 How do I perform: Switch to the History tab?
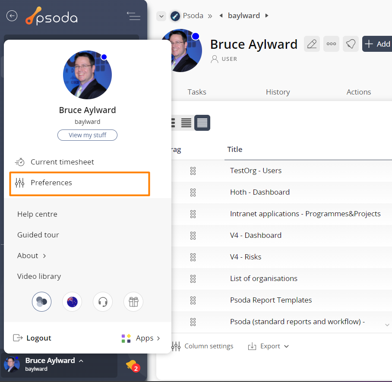278,92
